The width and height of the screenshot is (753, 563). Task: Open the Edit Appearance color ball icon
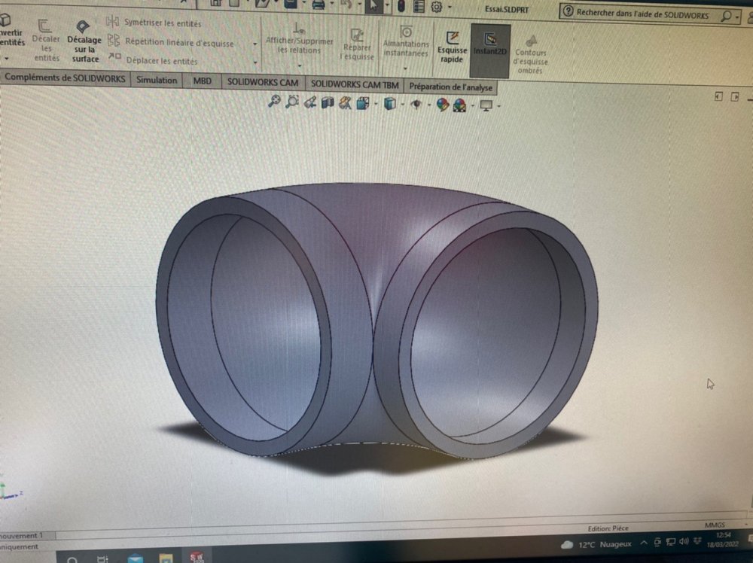(x=442, y=105)
